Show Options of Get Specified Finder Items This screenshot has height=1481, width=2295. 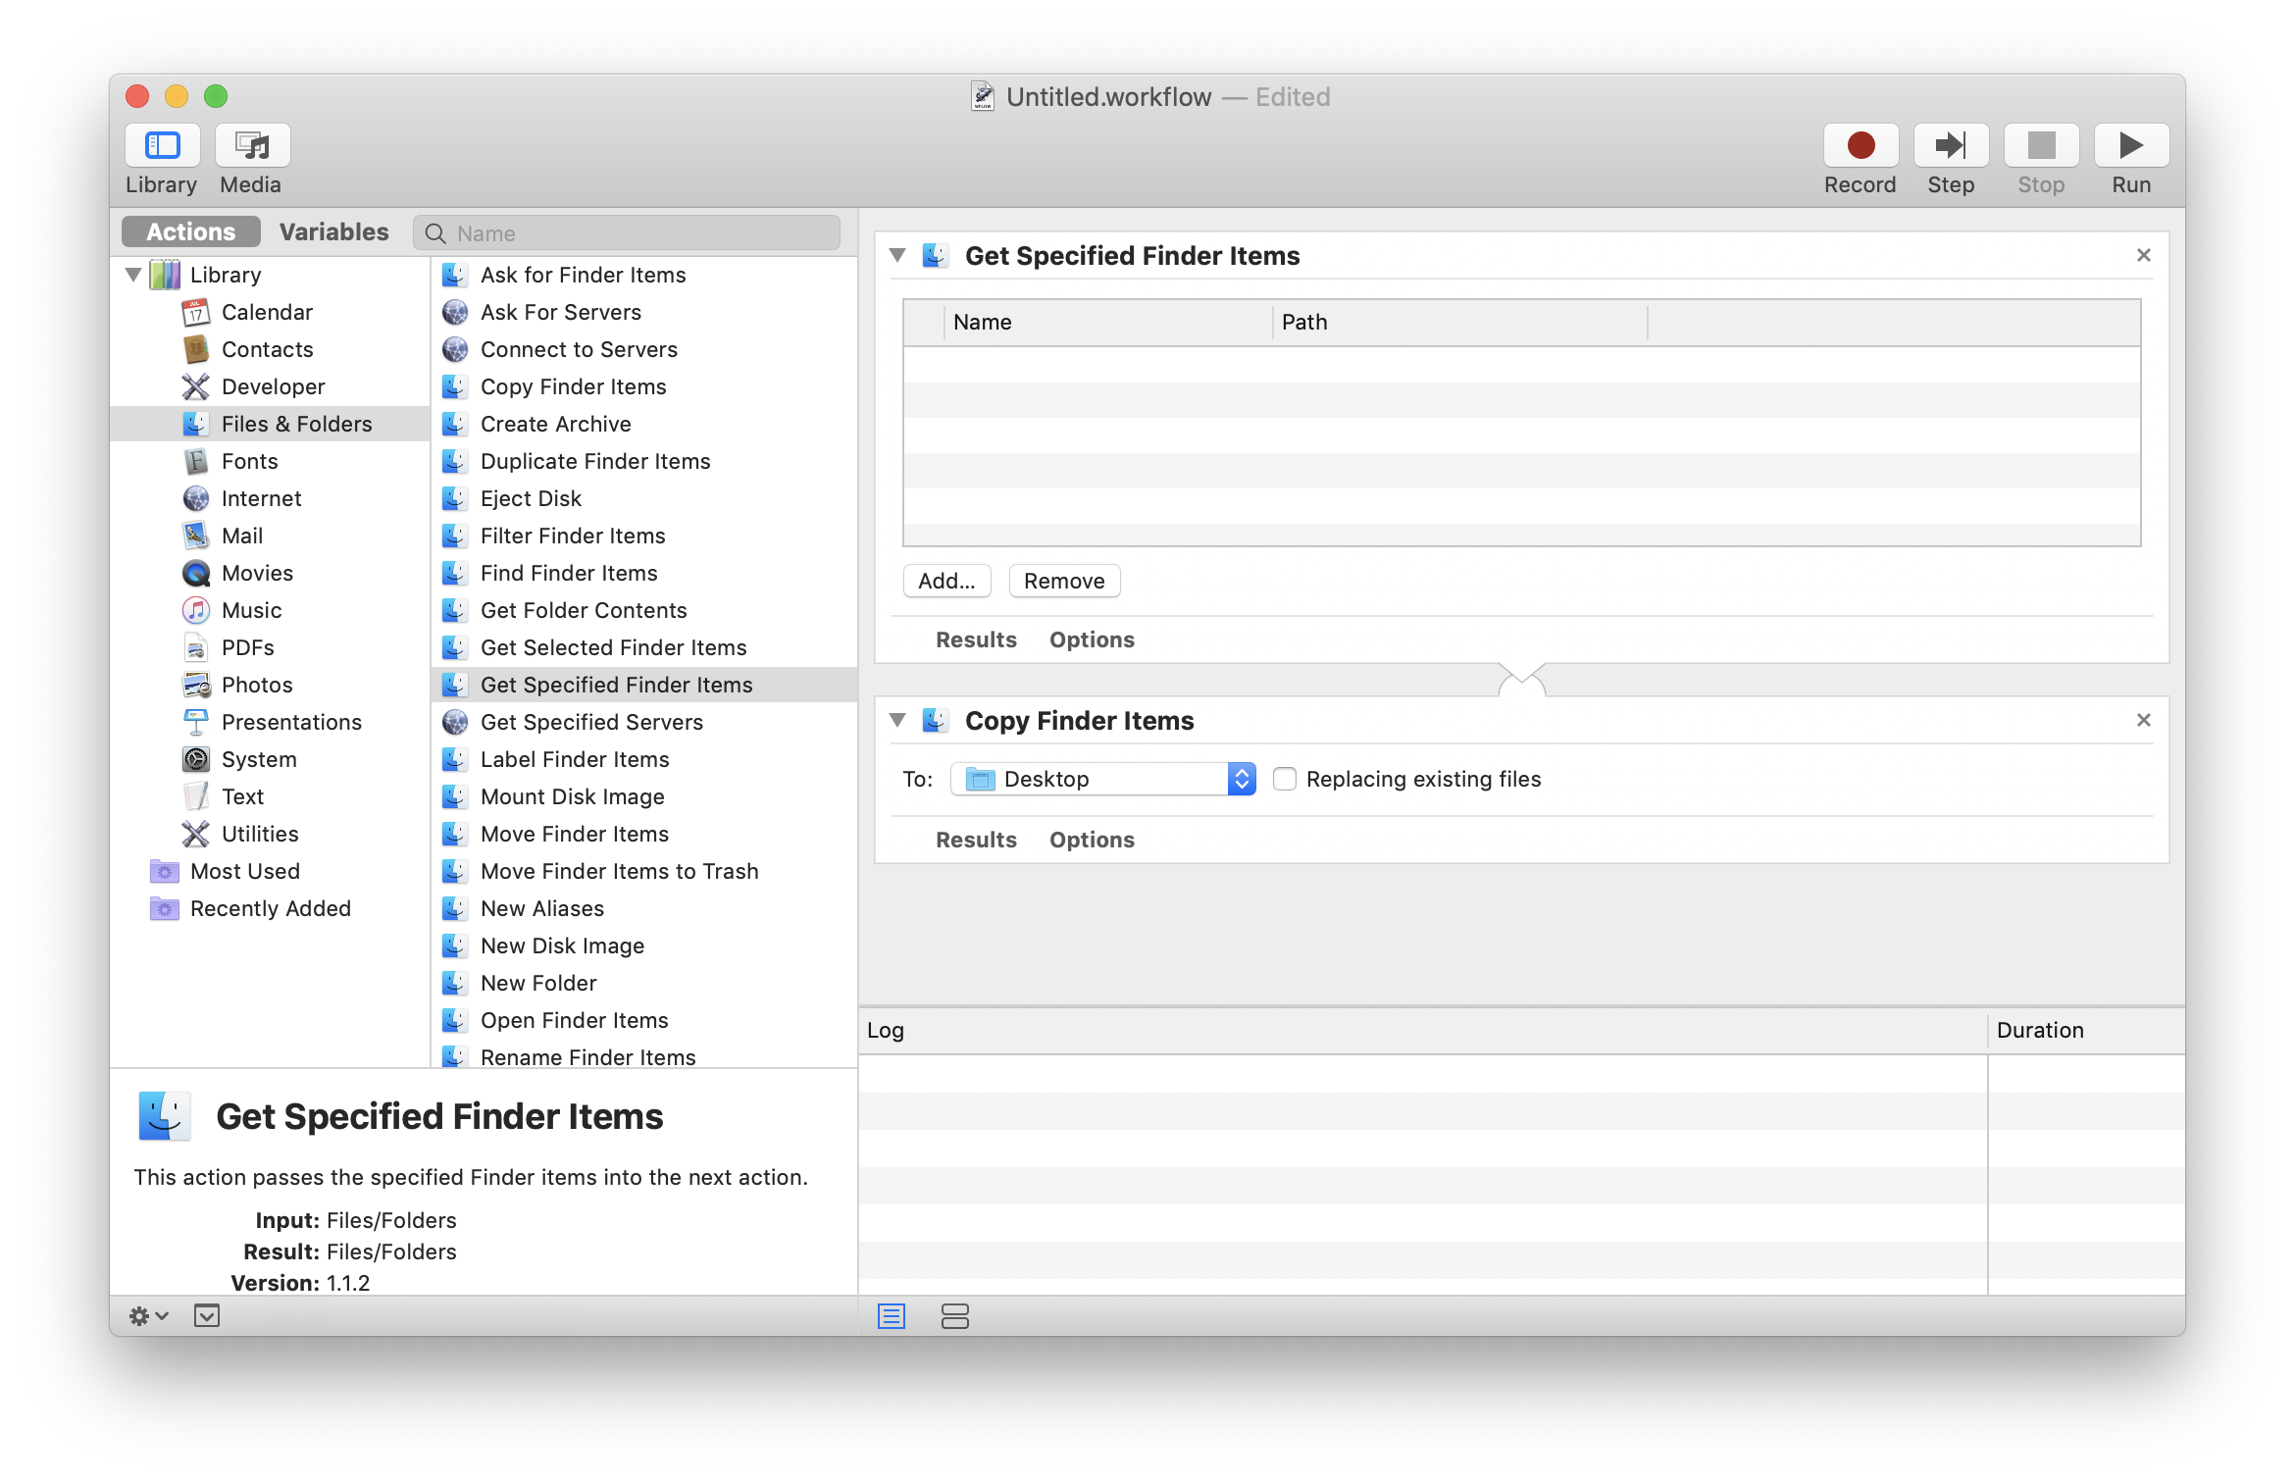1092,639
